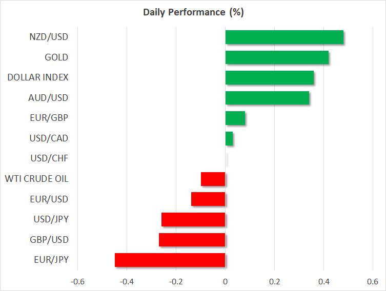The image size is (386, 291).
Task: Click the red EUR/USD bar
Action: [208, 199]
